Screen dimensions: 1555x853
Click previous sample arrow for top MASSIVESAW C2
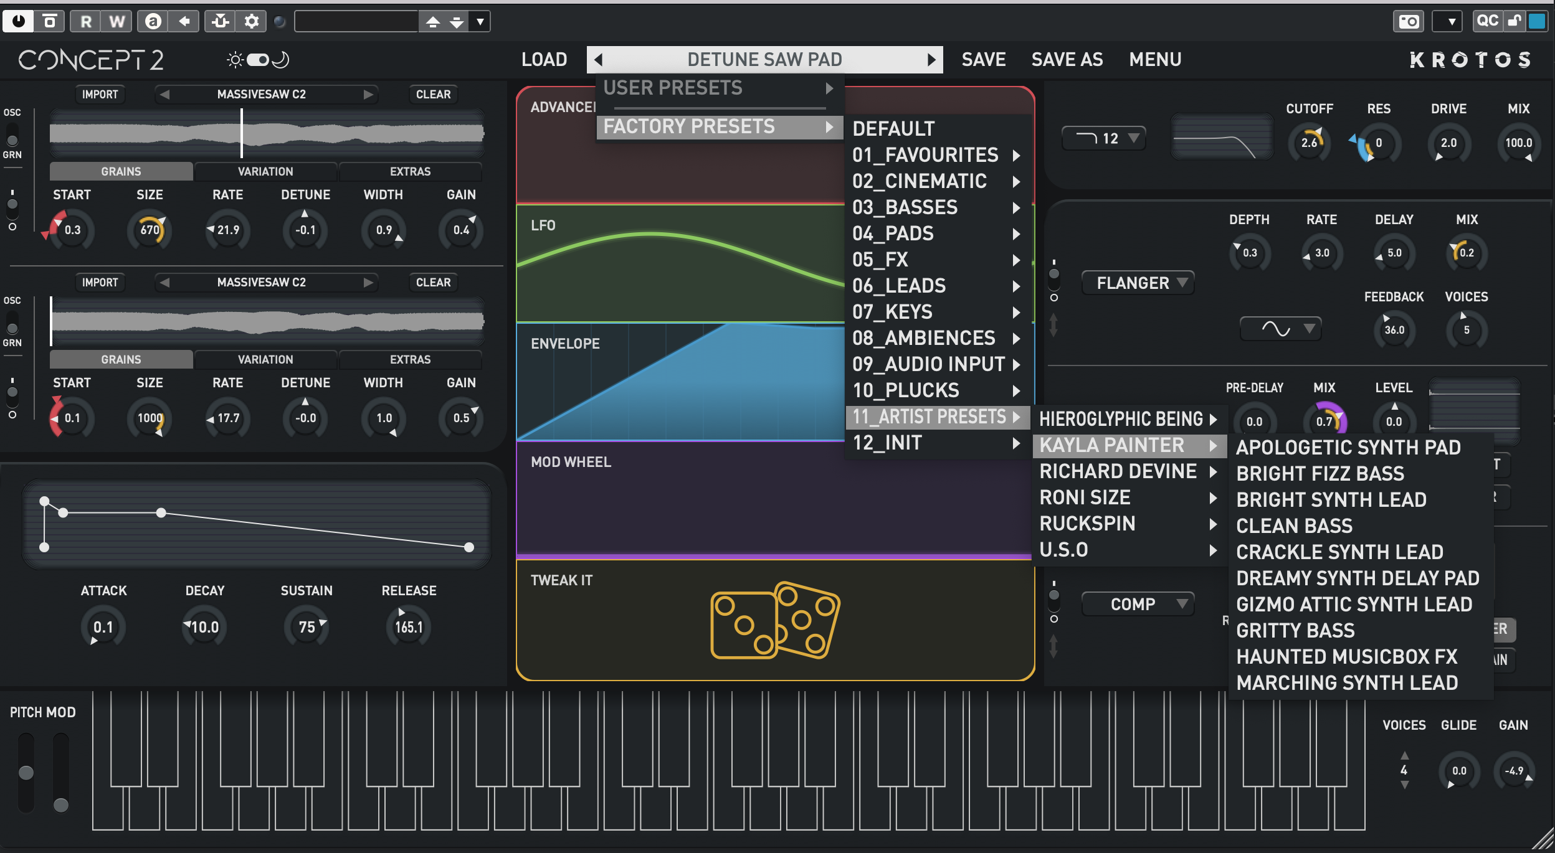tap(164, 94)
